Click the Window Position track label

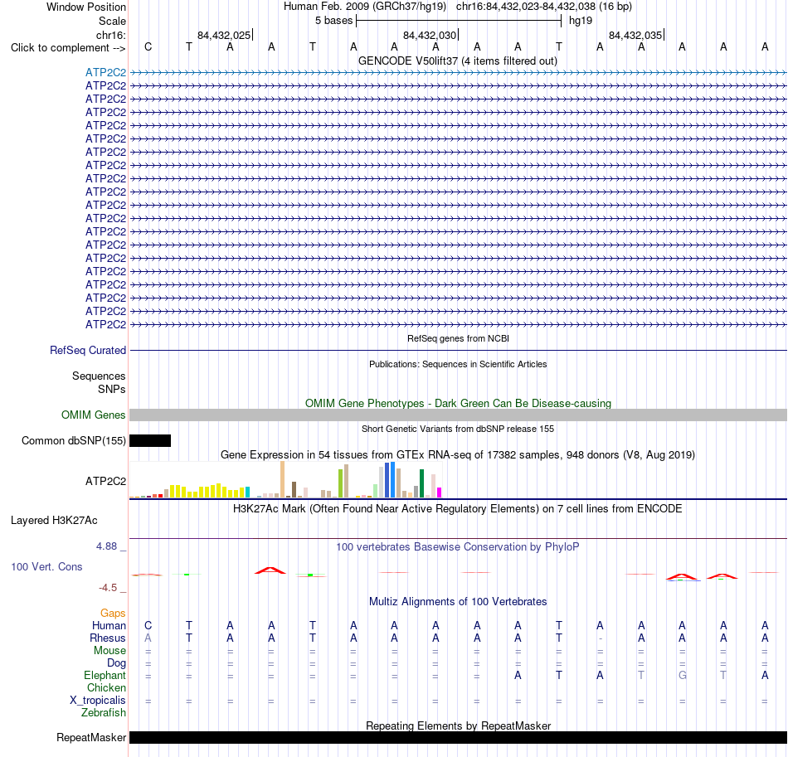click(86, 7)
